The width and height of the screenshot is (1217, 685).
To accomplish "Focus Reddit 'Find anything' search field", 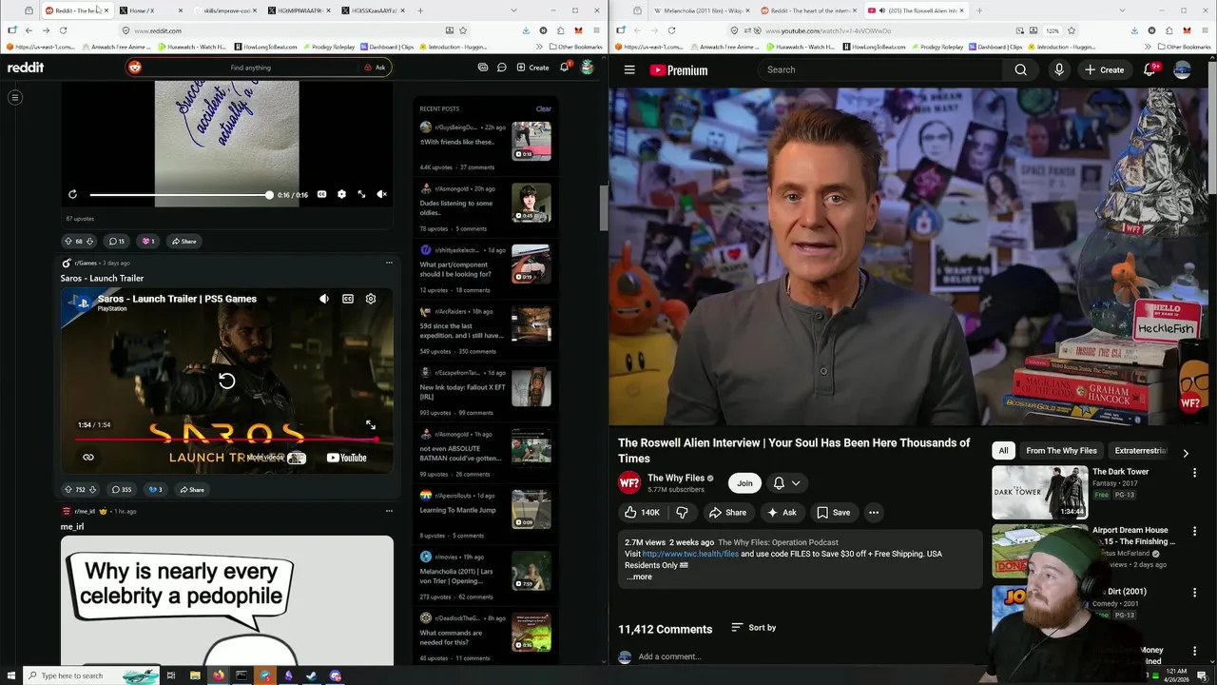I will click(250, 68).
